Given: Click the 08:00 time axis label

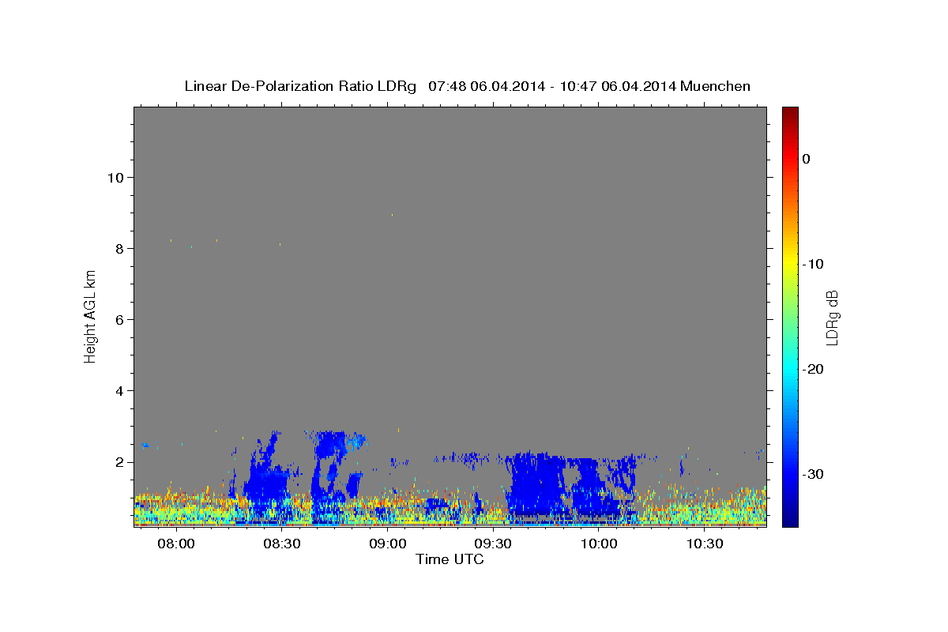Looking at the screenshot, I should tap(176, 544).
